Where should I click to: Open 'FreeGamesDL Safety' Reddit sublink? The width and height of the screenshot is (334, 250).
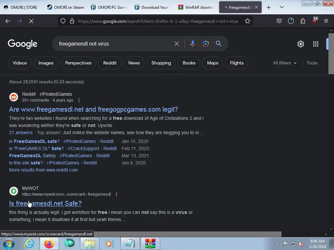[59, 156]
